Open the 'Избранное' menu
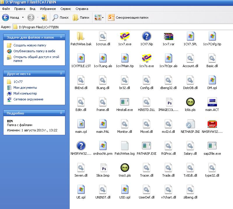The width and height of the screenshot is (233, 209). point(48,9)
